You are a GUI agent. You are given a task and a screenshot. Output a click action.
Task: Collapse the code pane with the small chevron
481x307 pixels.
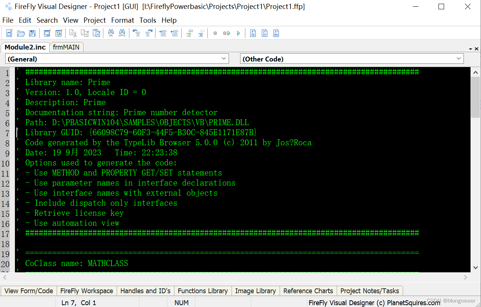[471, 48]
